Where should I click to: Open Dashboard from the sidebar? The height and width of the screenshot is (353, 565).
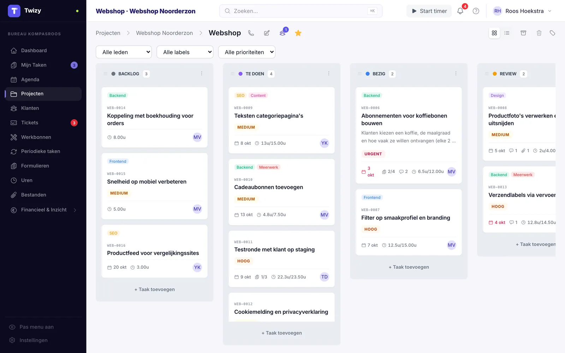(x=43, y=50)
